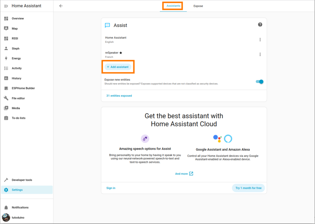Switch to the Expose tab
315x224 pixels.
[198, 6]
